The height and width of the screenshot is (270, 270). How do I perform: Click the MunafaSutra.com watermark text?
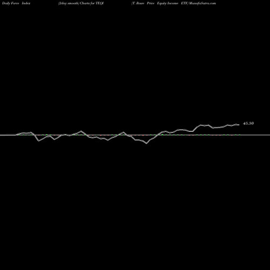click(x=202, y=3)
